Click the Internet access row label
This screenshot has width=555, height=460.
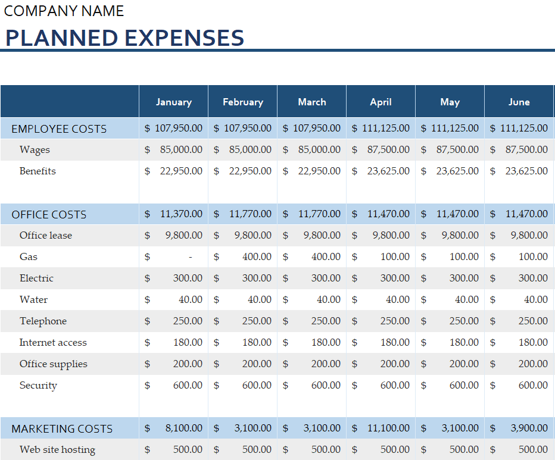(x=53, y=343)
